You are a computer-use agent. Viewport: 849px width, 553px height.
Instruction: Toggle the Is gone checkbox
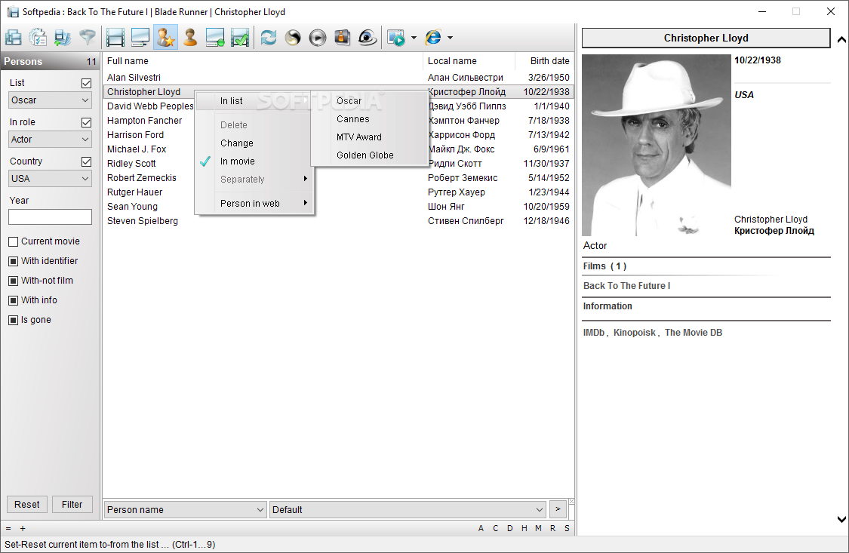(14, 320)
